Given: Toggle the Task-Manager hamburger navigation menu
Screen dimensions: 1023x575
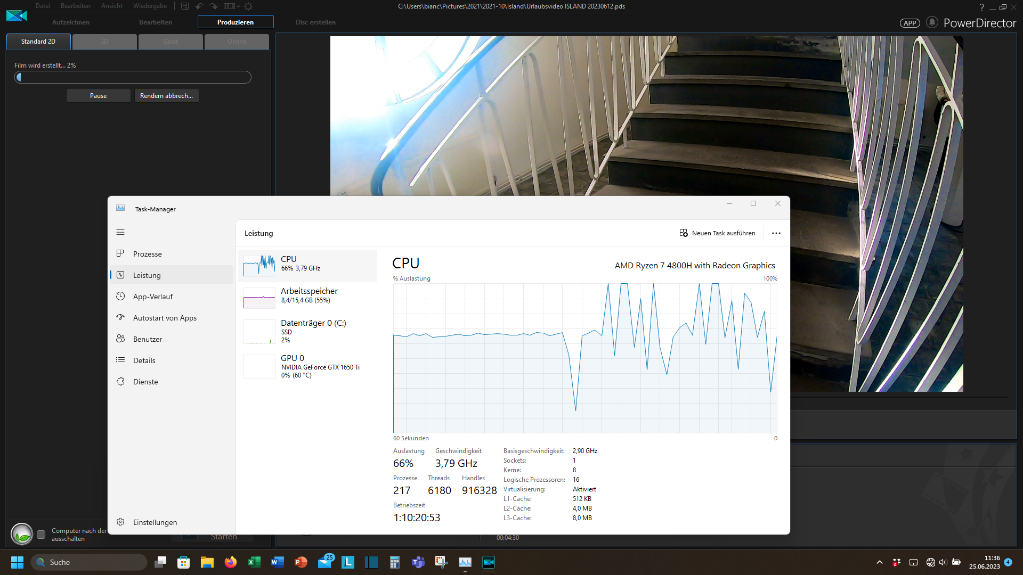Looking at the screenshot, I should click(x=120, y=232).
